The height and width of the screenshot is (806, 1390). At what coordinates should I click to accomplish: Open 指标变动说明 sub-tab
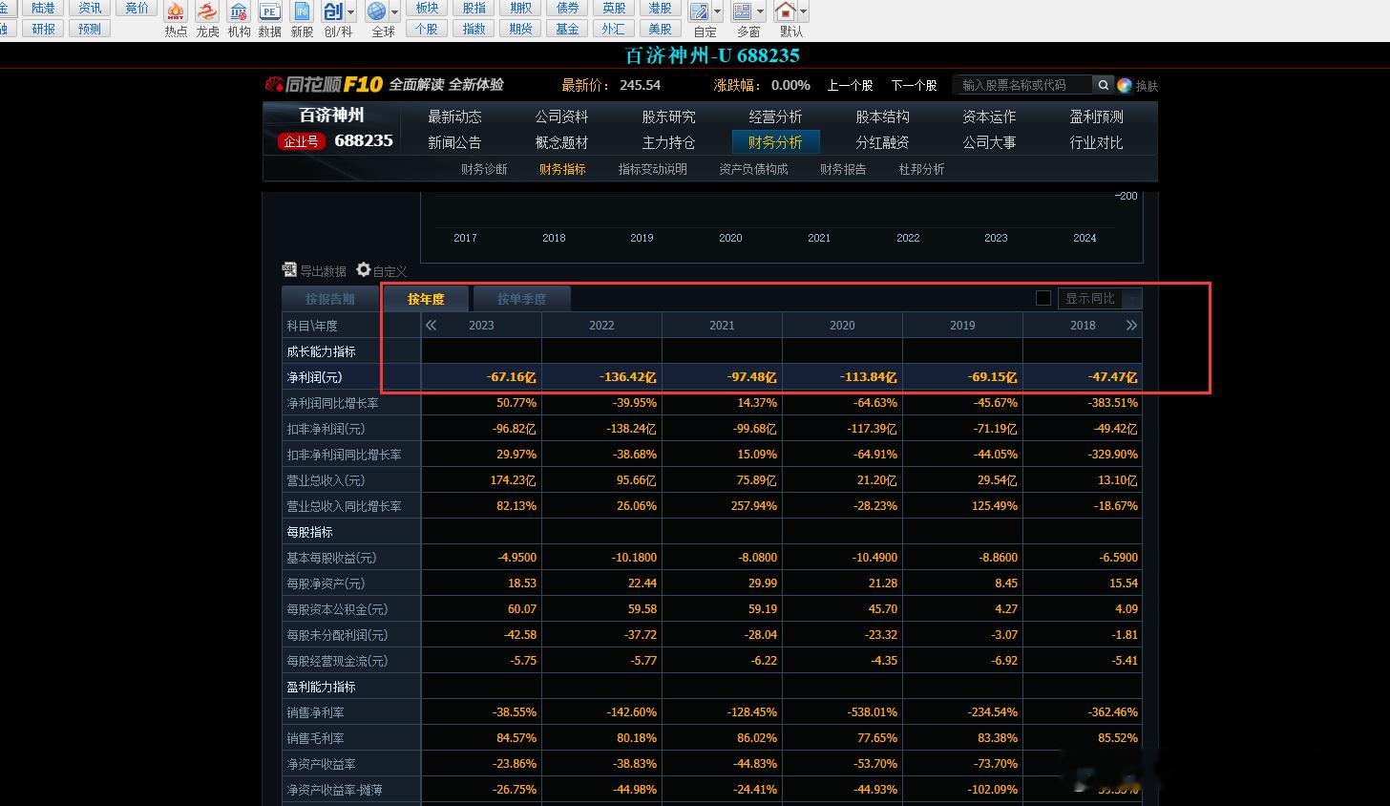pos(652,169)
